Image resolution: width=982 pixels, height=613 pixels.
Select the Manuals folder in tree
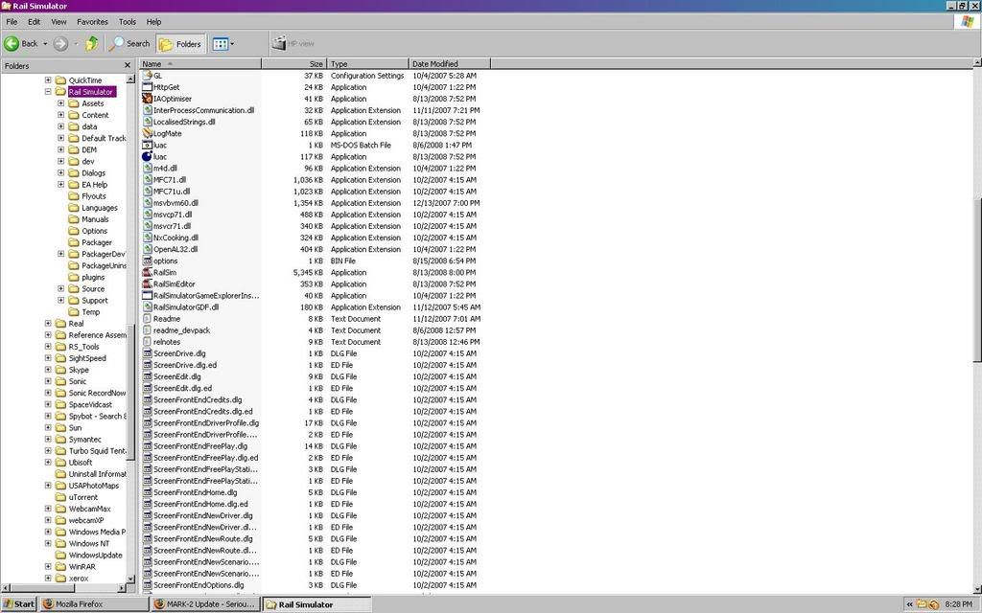[x=95, y=219]
